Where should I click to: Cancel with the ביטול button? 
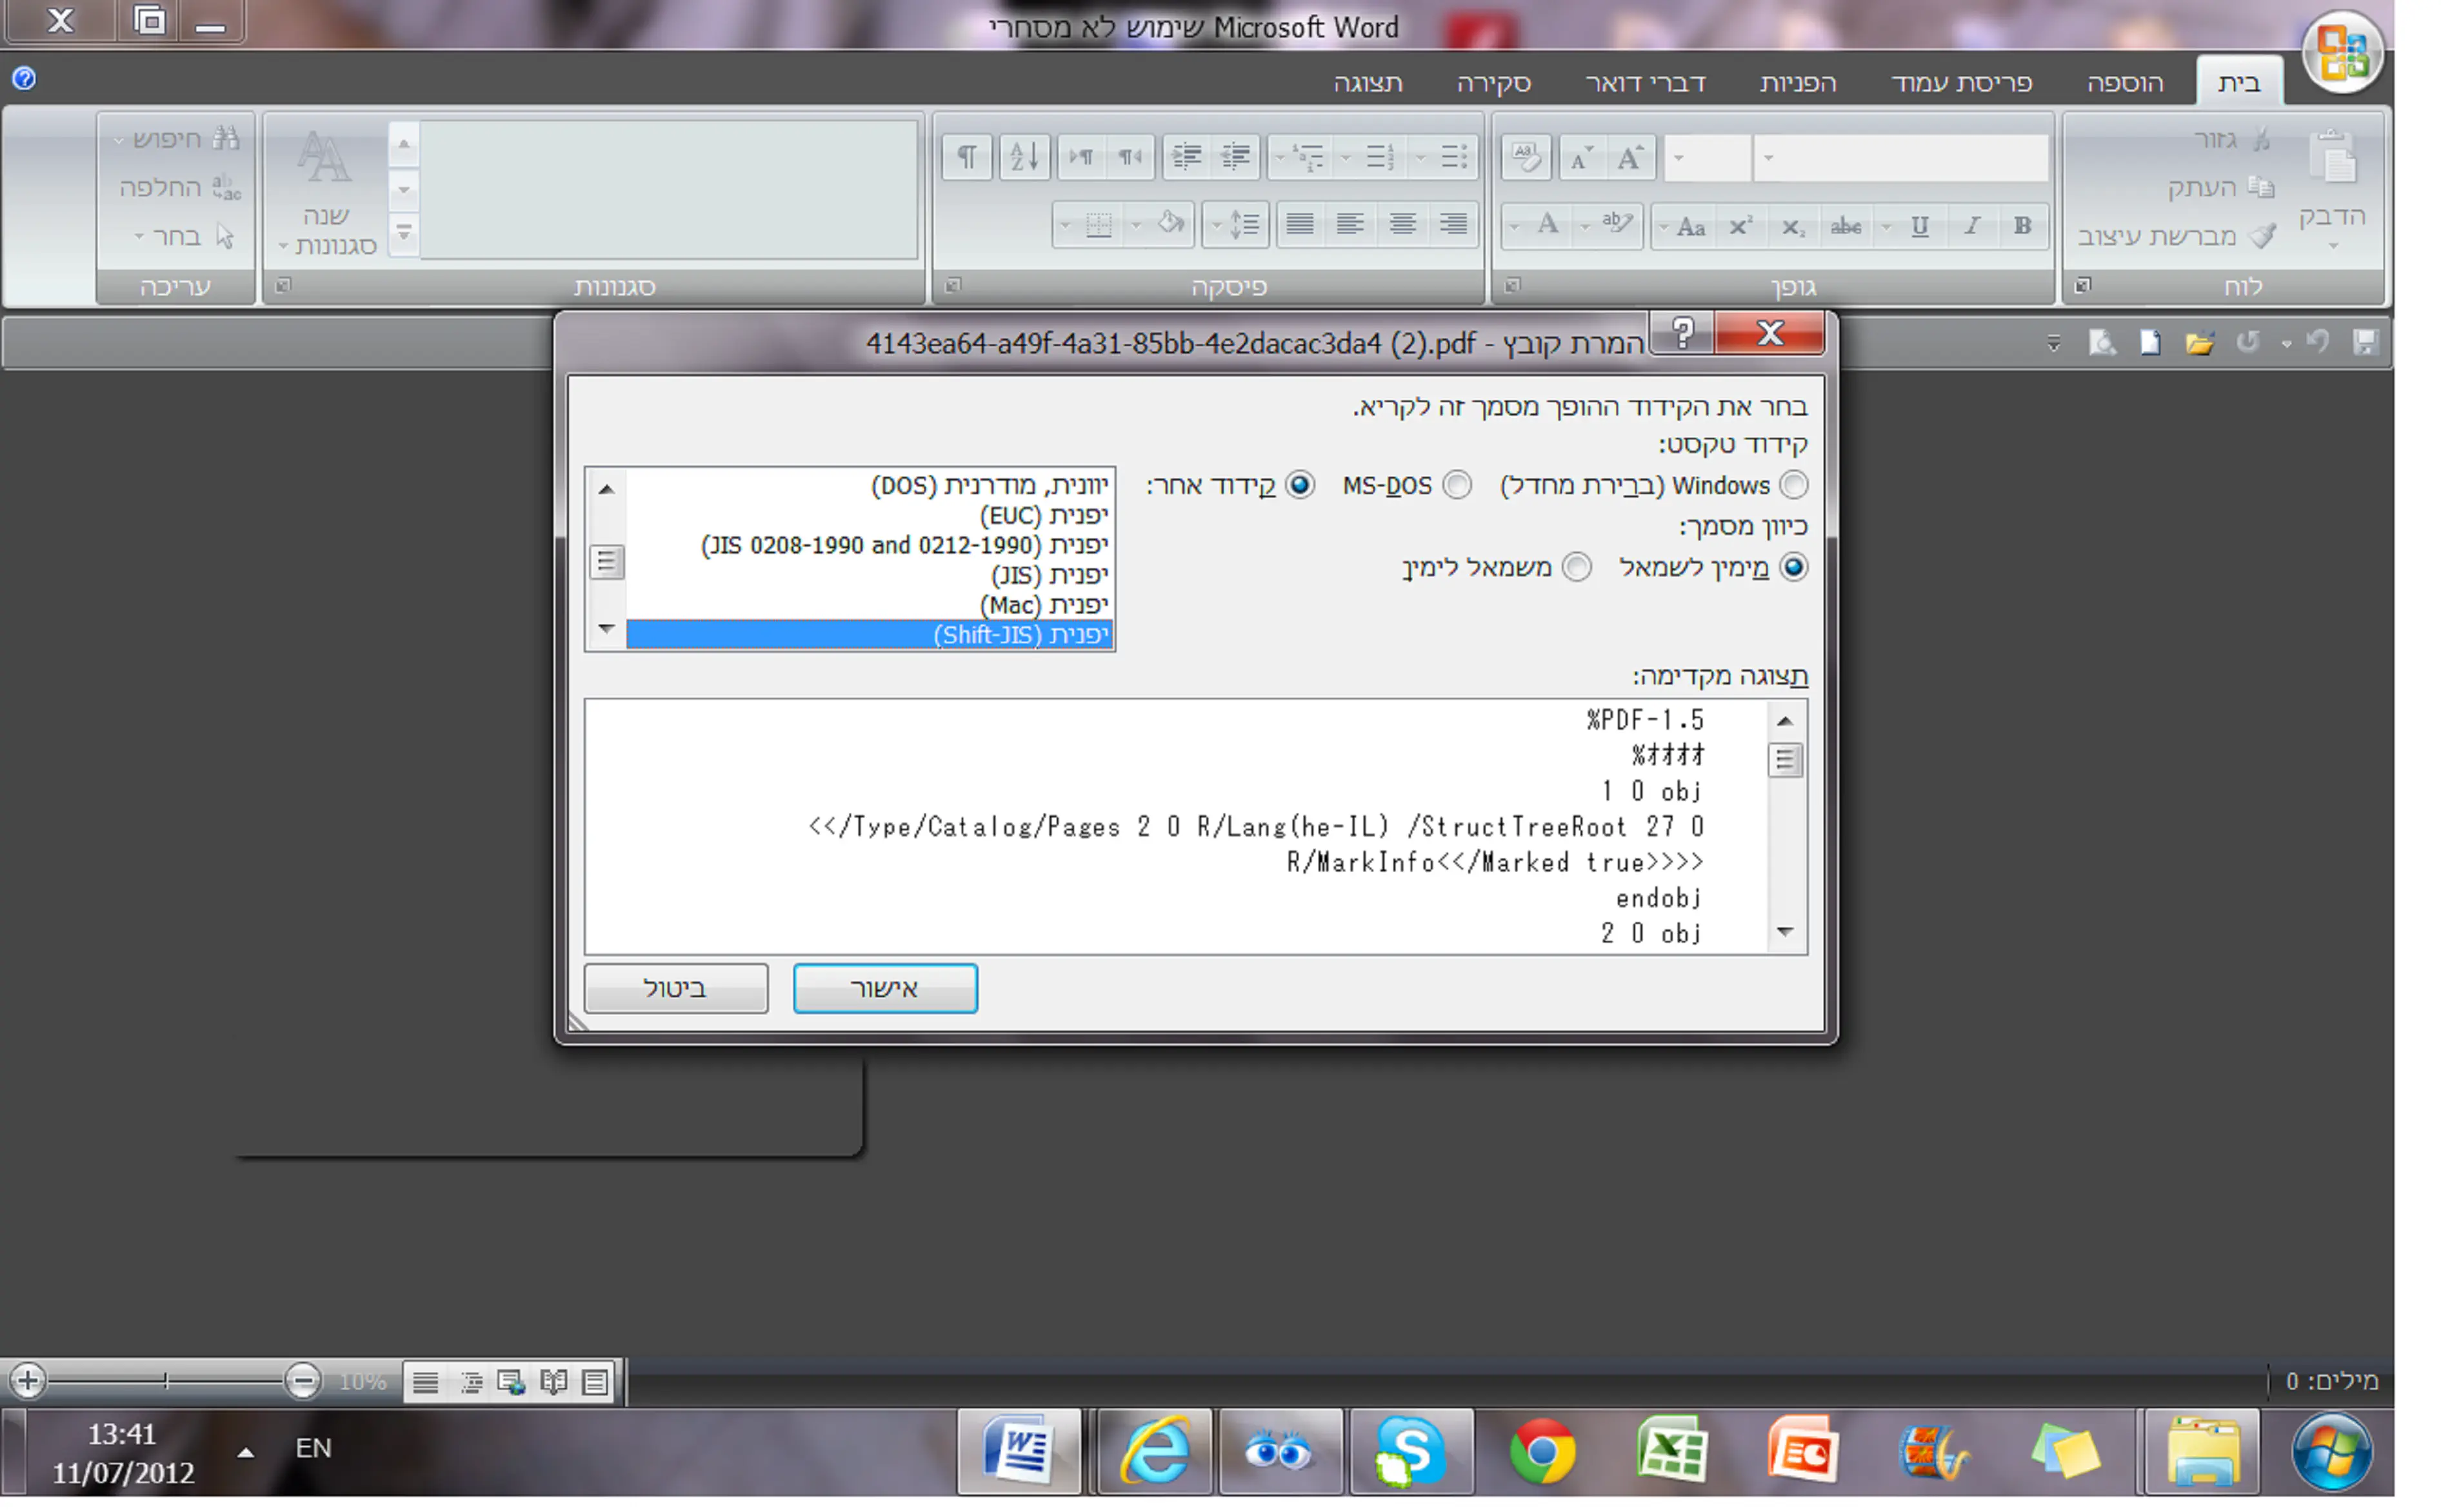[x=676, y=988]
